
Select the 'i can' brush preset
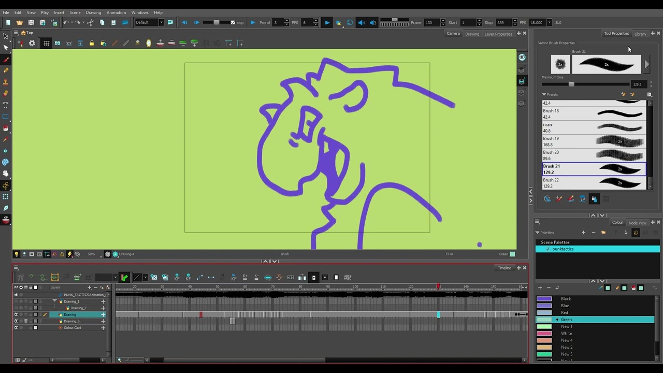(594, 127)
